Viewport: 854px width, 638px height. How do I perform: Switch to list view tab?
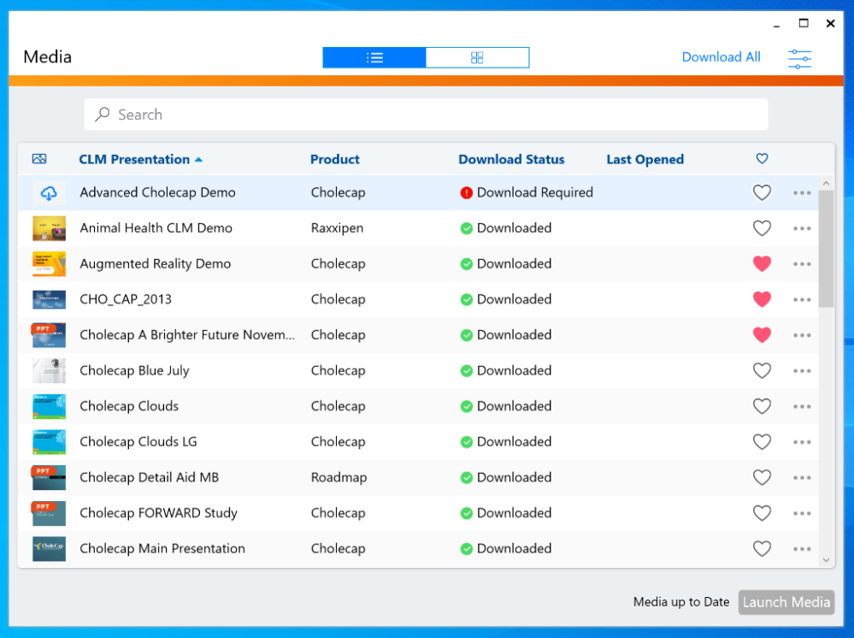point(374,57)
